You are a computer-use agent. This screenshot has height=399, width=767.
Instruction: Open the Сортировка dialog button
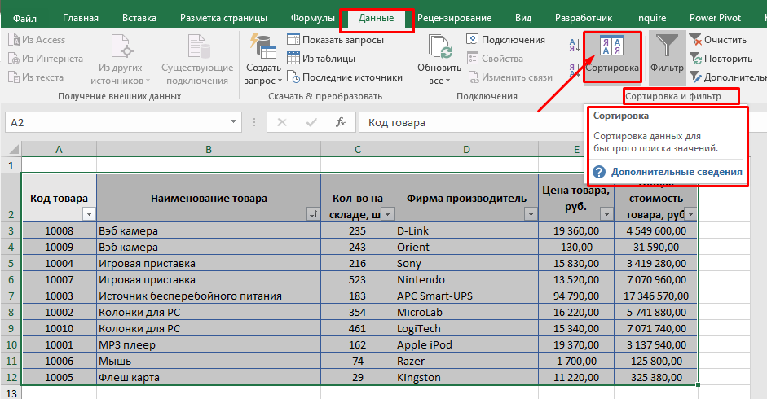[612, 57]
